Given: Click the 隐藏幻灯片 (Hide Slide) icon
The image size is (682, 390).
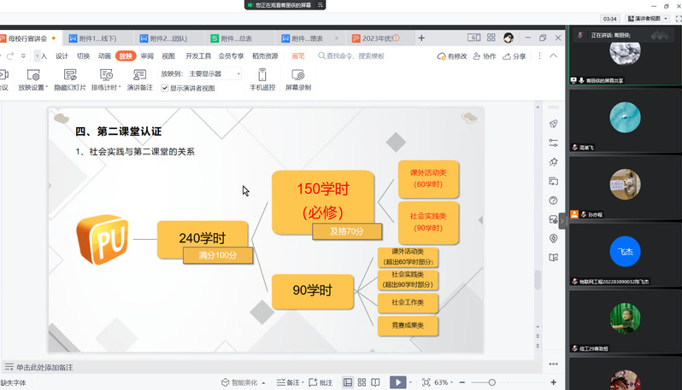Looking at the screenshot, I should [x=69, y=75].
